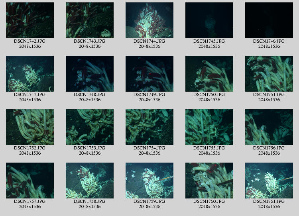Screen dimensions: 299x216
Task: Open the DSCN1757.JPG thumbnail
Action: tap(30, 181)
